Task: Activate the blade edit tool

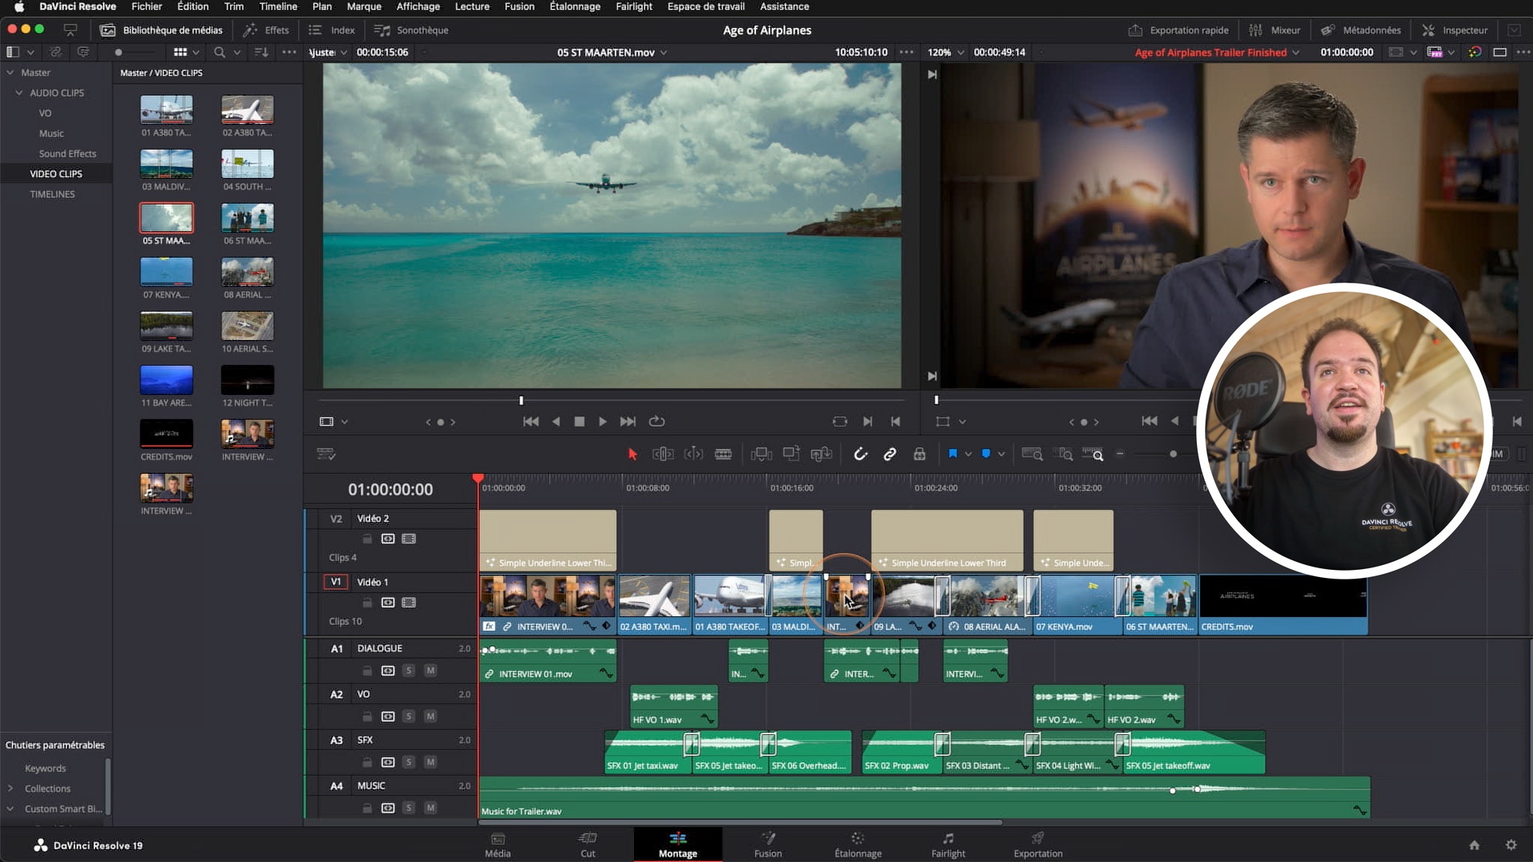Action: click(723, 454)
